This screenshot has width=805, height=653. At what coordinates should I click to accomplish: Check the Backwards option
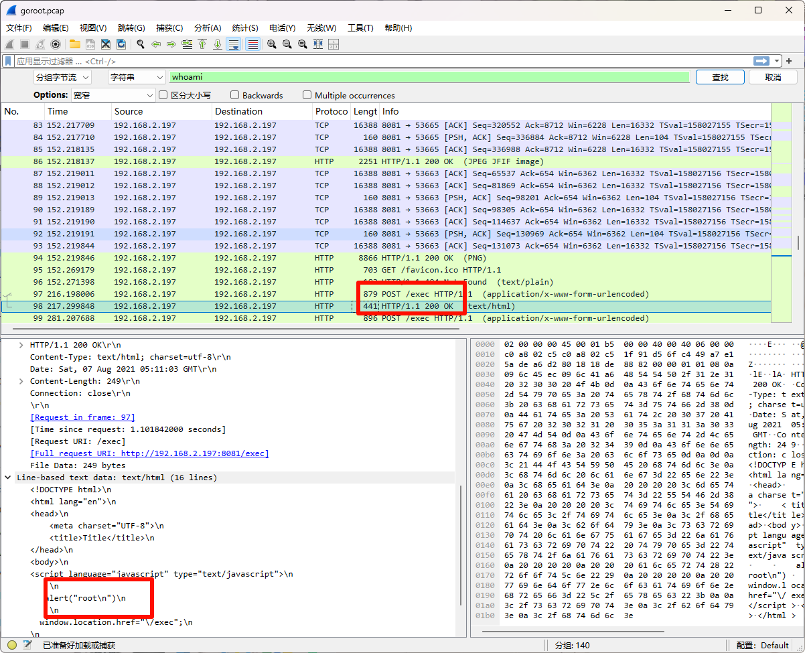coord(235,95)
